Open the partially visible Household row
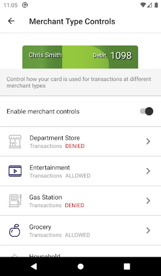 coord(80,251)
